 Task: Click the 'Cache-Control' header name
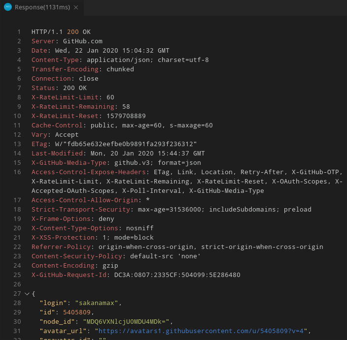pyautogui.click(x=57, y=125)
